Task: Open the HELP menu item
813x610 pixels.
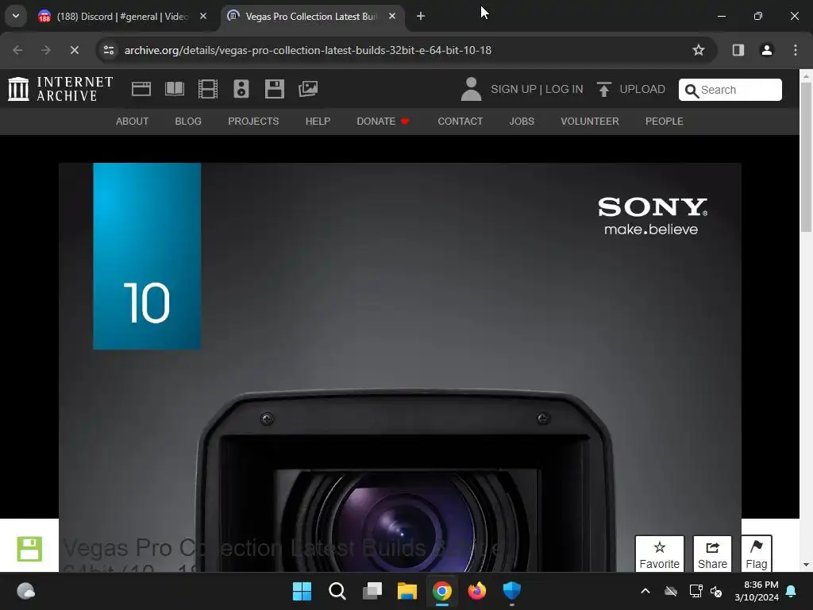Action: [318, 122]
